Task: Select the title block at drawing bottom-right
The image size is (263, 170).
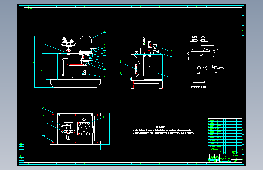Action: [x=225, y=158]
